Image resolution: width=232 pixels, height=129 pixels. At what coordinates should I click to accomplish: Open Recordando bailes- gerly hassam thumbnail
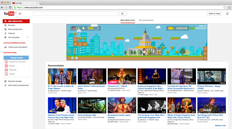(122, 105)
